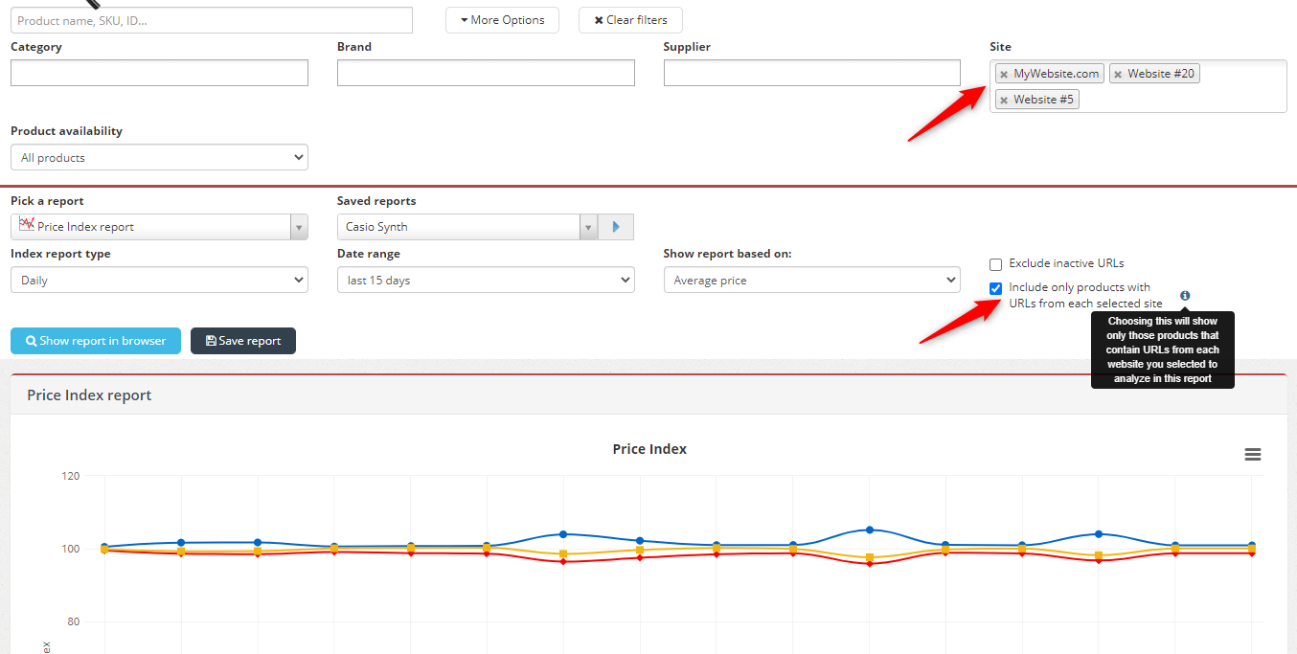Screen dimensions: 1297x654
Task: Open the Product availability dropdown
Action: point(159,157)
